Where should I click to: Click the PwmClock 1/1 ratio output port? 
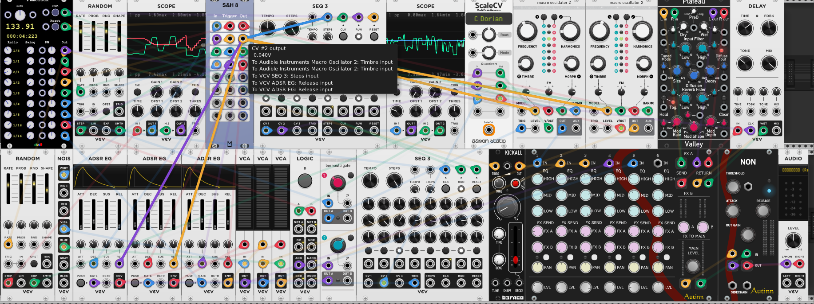click(x=65, y=61)
